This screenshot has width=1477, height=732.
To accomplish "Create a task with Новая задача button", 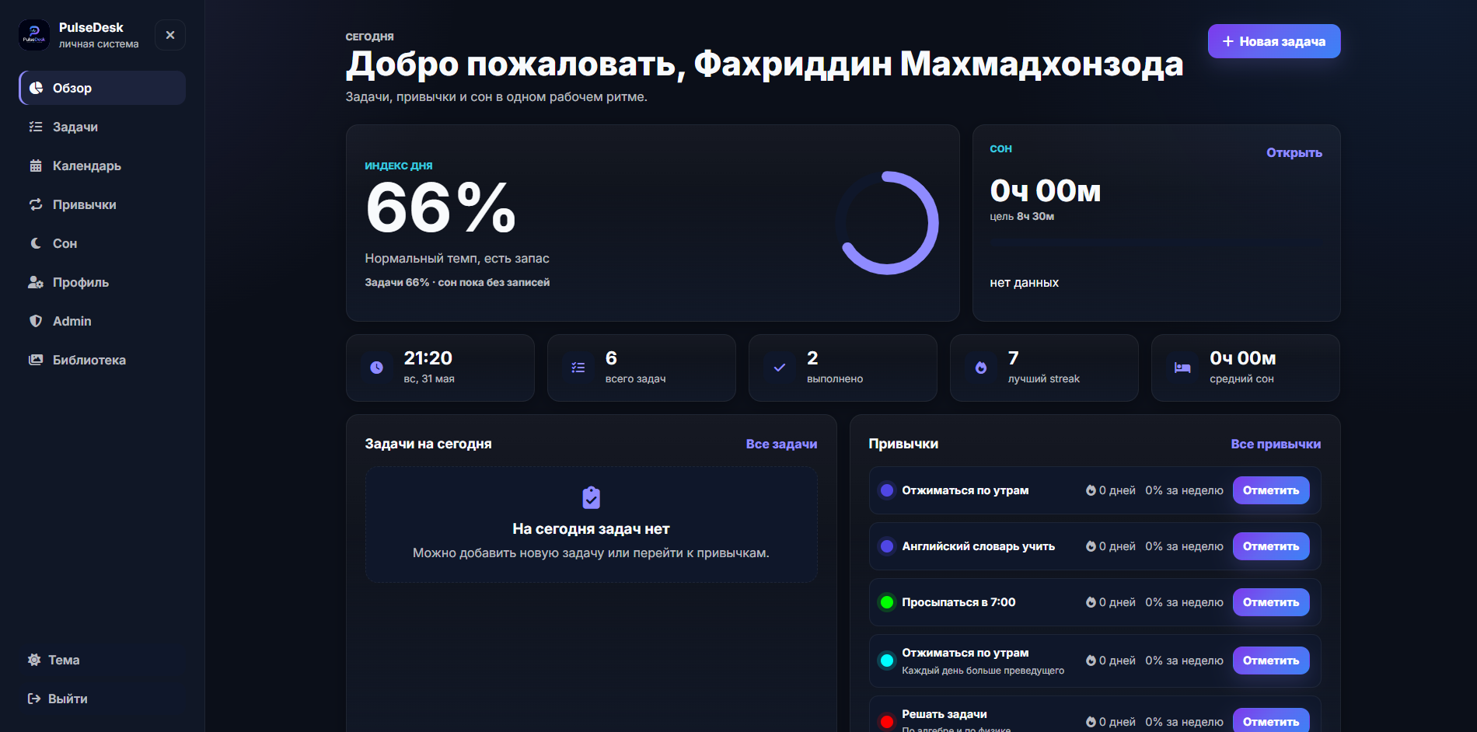I will [x=1274, y=41].
